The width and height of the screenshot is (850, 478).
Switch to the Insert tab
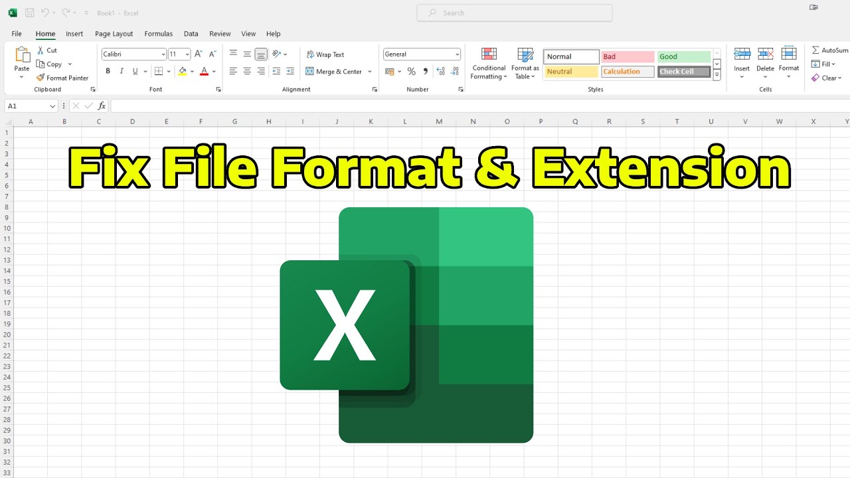coord(74,34)
